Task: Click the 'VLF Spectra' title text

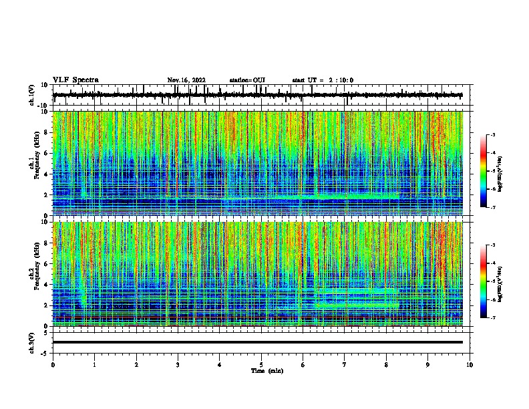Action: [75, 80]
